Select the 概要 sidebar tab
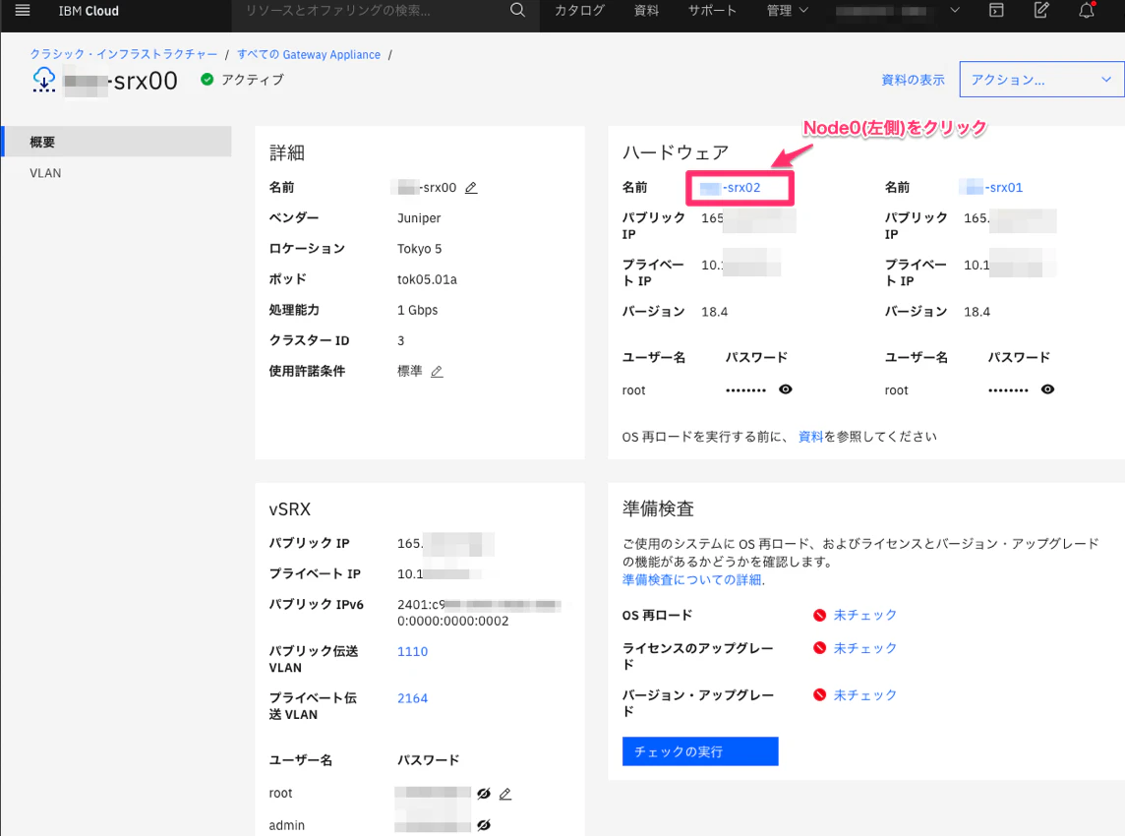The height and width of the screenshot is (836, 1125). pos(118,142)
